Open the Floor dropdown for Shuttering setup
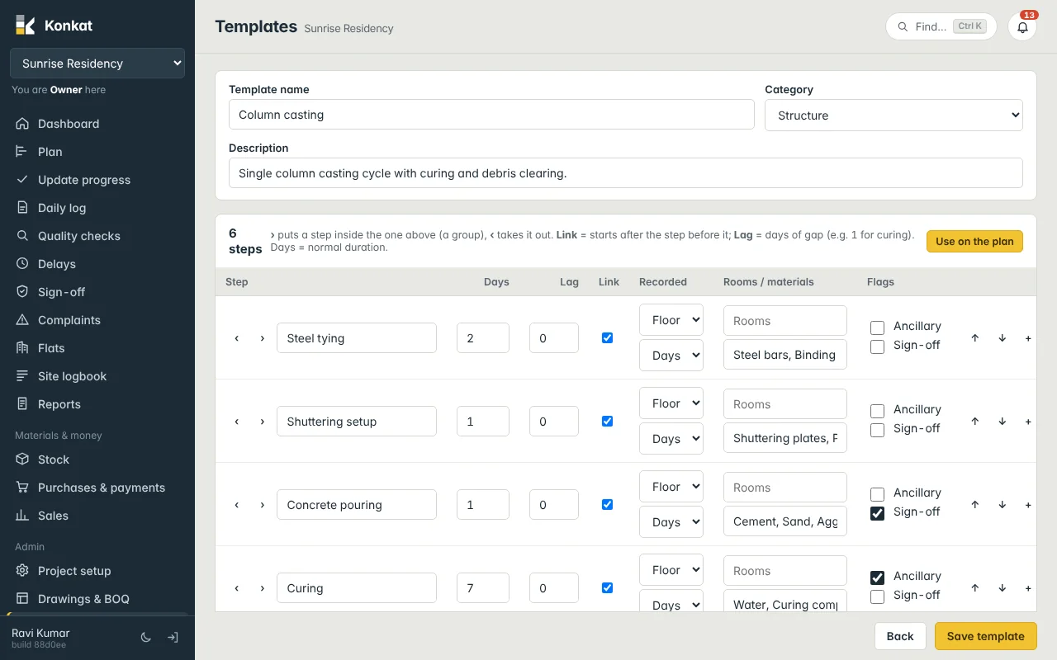This screenshot has width=1057, height=660. 671,403
